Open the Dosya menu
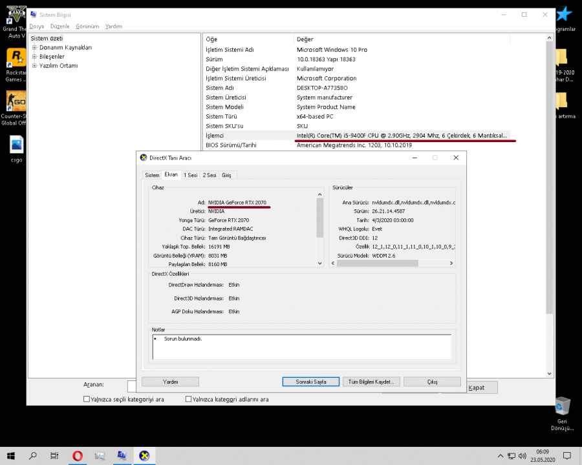Screen dimensions: 582x465 pyautogui.click(x=37, y=26)
